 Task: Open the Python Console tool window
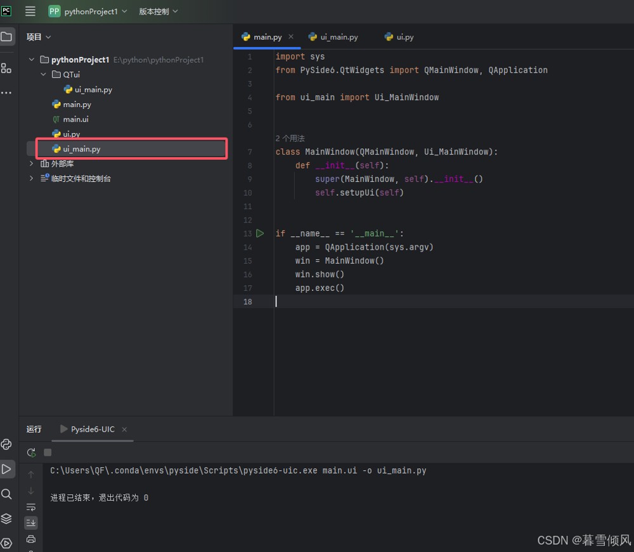pos(6,444)
